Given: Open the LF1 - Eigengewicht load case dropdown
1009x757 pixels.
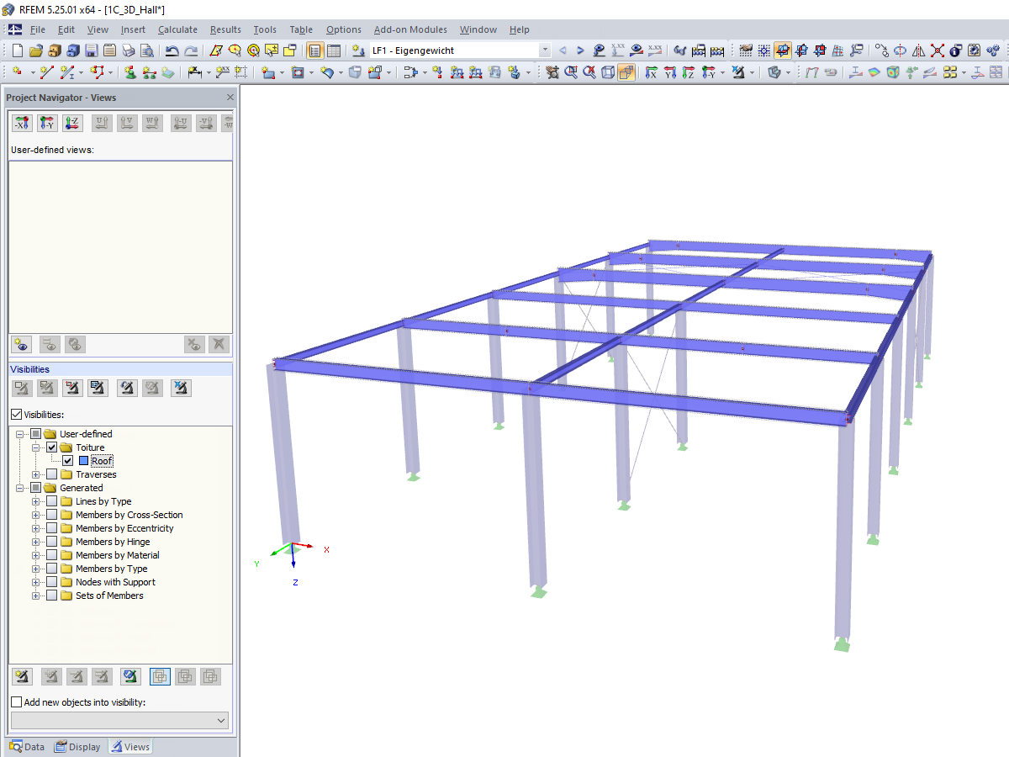Looking at the screenshot, I should coord(545,50).
